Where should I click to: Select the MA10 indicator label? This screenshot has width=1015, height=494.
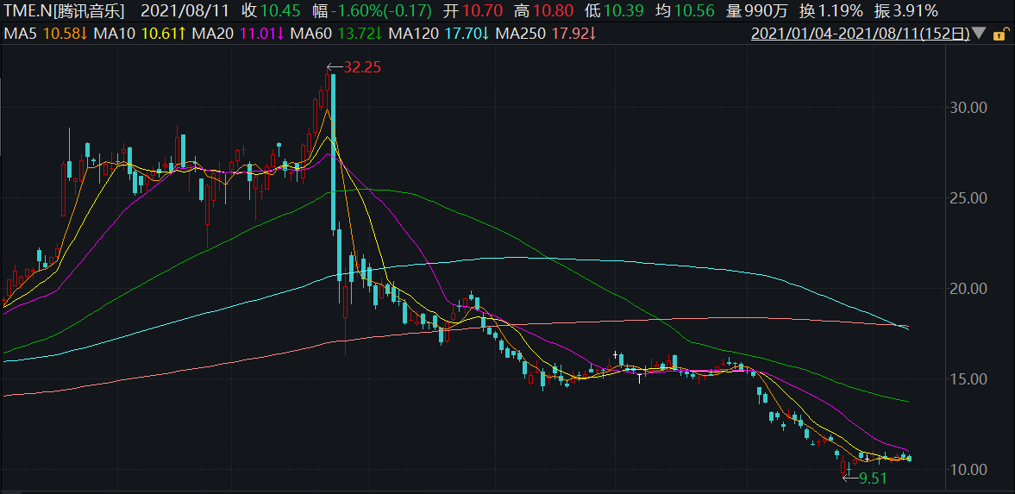[x=115, y=34]
